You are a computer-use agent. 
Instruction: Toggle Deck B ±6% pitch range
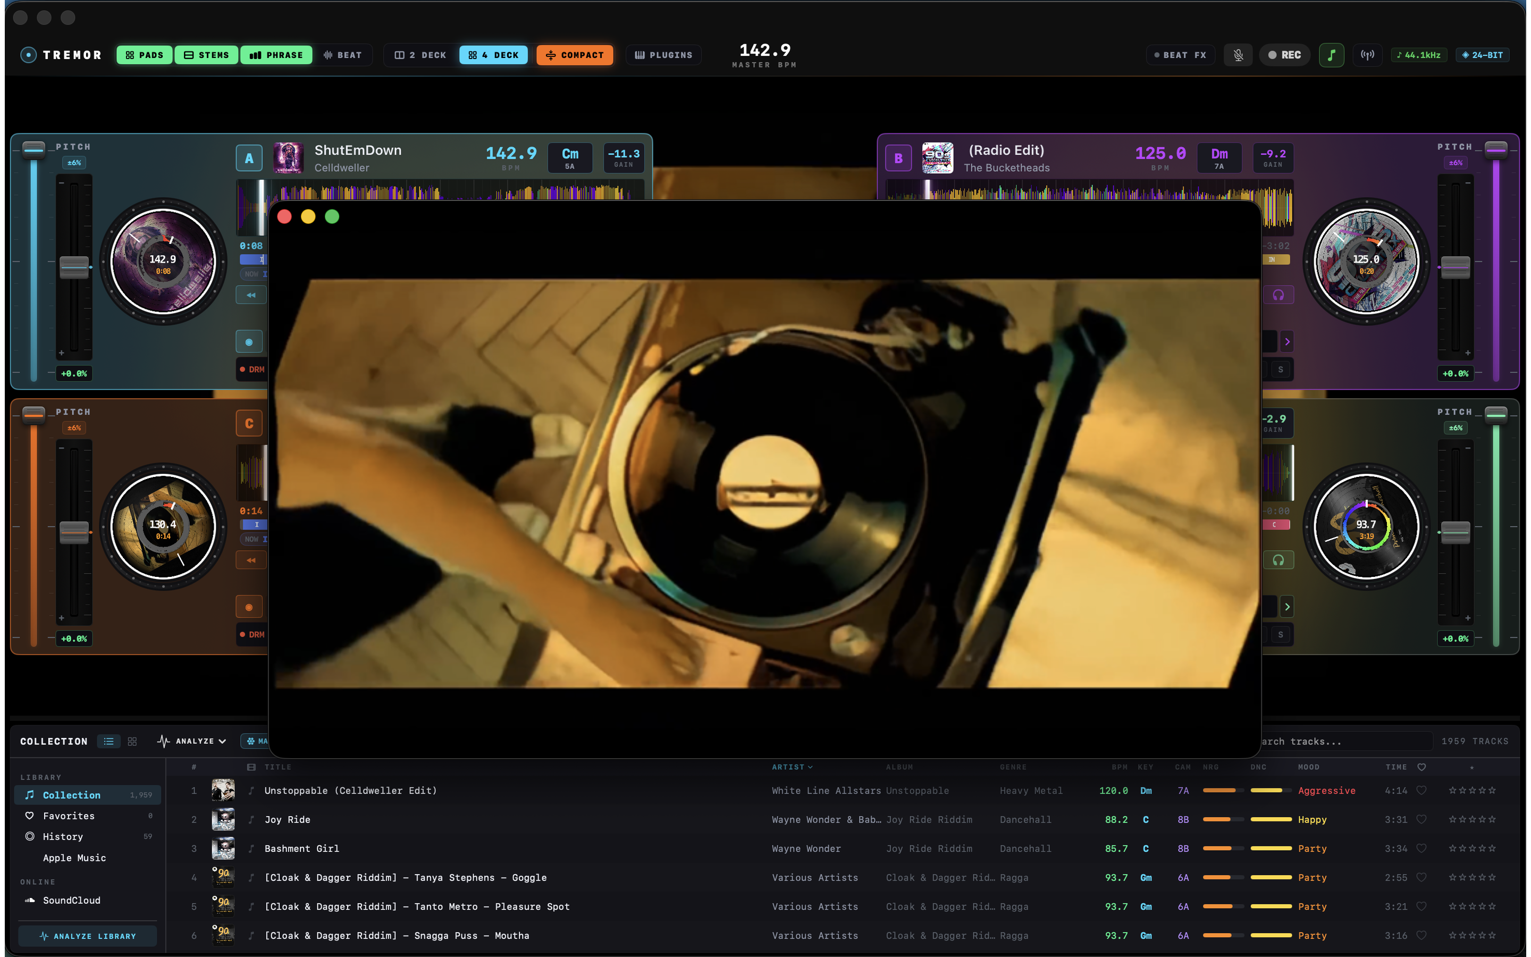[1456, 163]
